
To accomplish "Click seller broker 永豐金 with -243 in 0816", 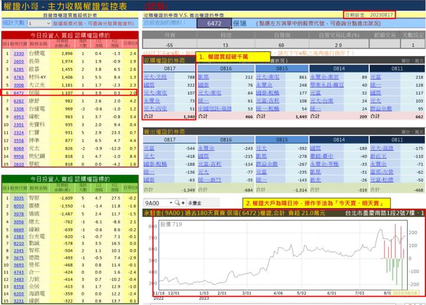I will (x=206, y=148).
